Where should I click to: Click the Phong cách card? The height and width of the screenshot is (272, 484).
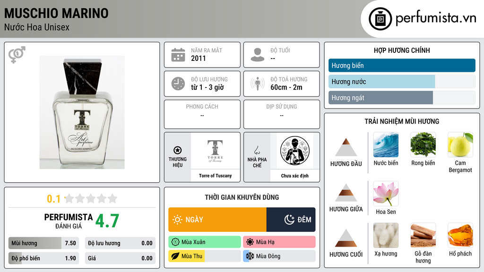(202, 114)
